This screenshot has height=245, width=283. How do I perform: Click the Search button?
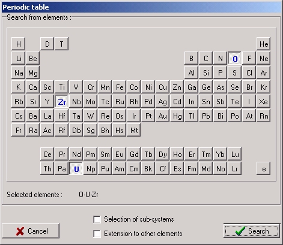point(252,231)
